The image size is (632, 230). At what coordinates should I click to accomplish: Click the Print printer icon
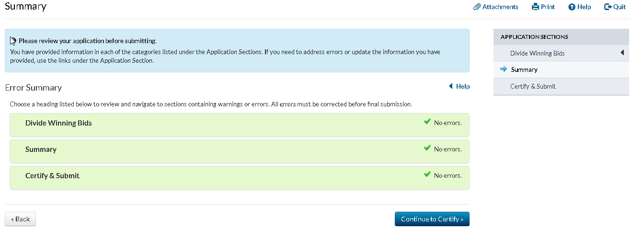[536, 7]
